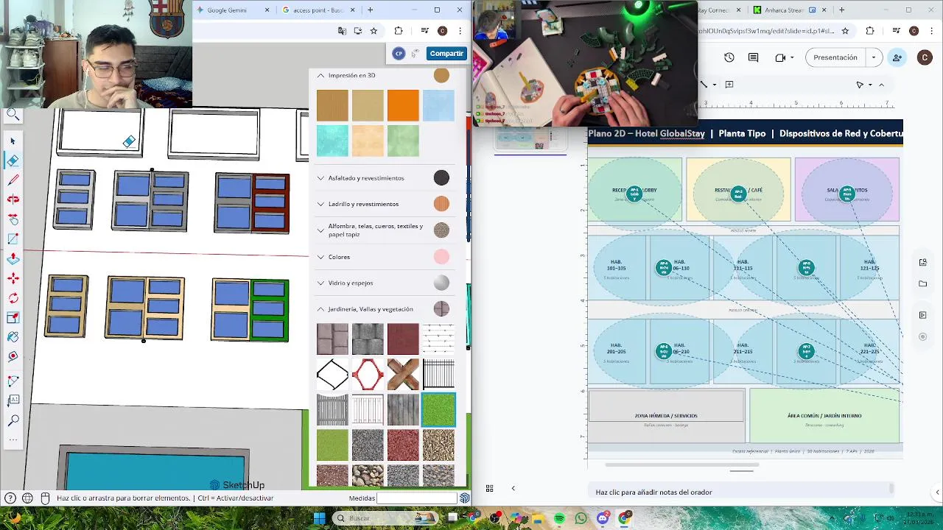The width and height of the screenshot is (943, 530).
Task: Open the more tools ellipsis in SketchUp toolbar
Action: 13,440
